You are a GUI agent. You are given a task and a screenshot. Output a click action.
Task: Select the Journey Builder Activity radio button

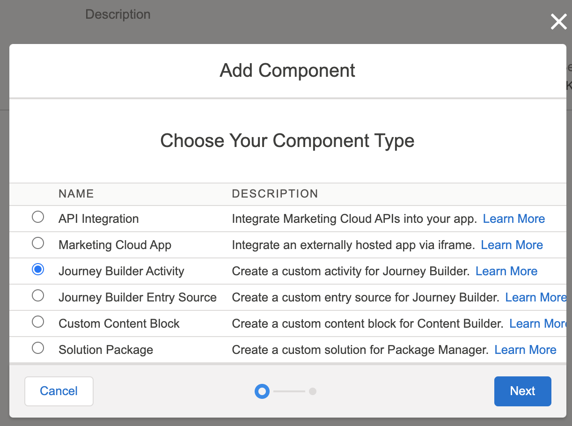(38, 270)
